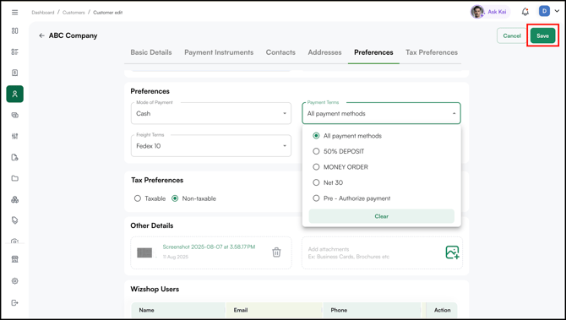Viewport: 566px width, 320px height.
Task: Click the Ask Kai label
Action: (497, 12)
